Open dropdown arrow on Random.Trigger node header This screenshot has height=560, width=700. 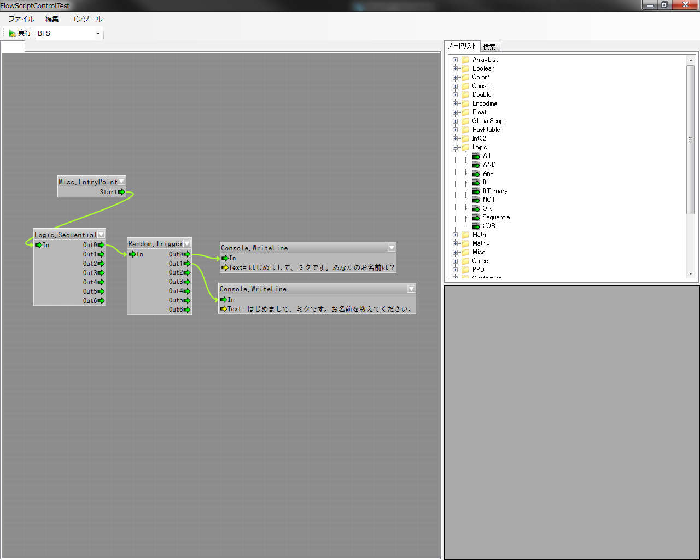click(x=187, y=243)
